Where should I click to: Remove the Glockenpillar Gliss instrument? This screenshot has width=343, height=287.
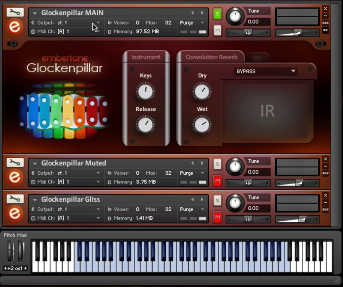(325, 195)
